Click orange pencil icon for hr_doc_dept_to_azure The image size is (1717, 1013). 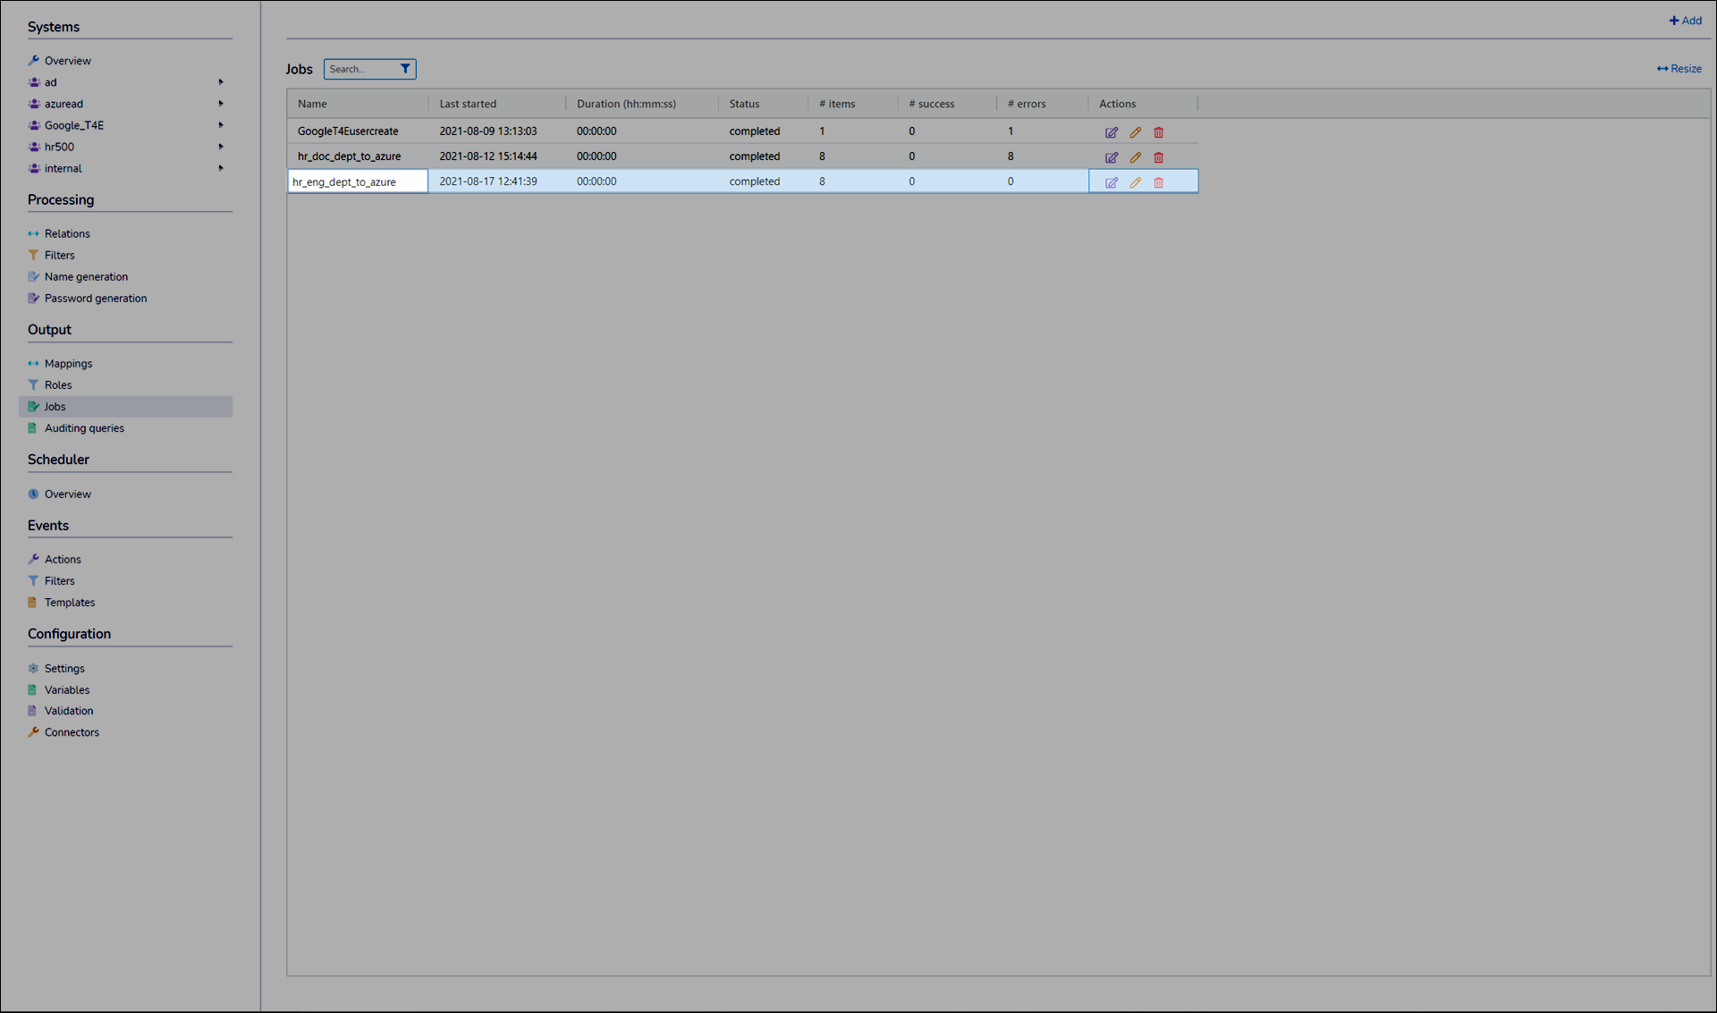tap(1135, 157)
